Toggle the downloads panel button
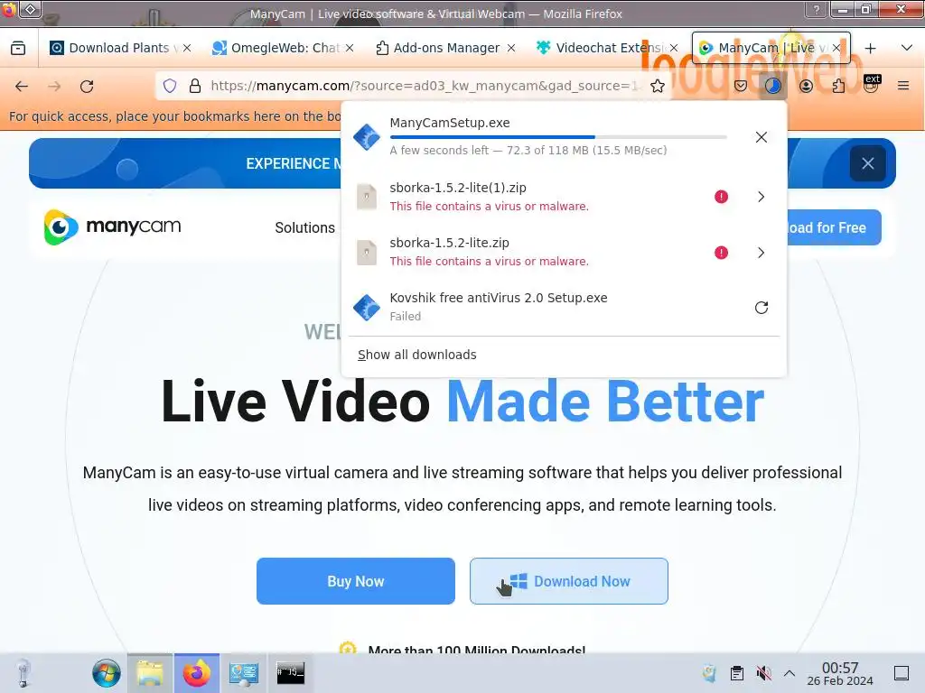 click(x=773, y=86)
